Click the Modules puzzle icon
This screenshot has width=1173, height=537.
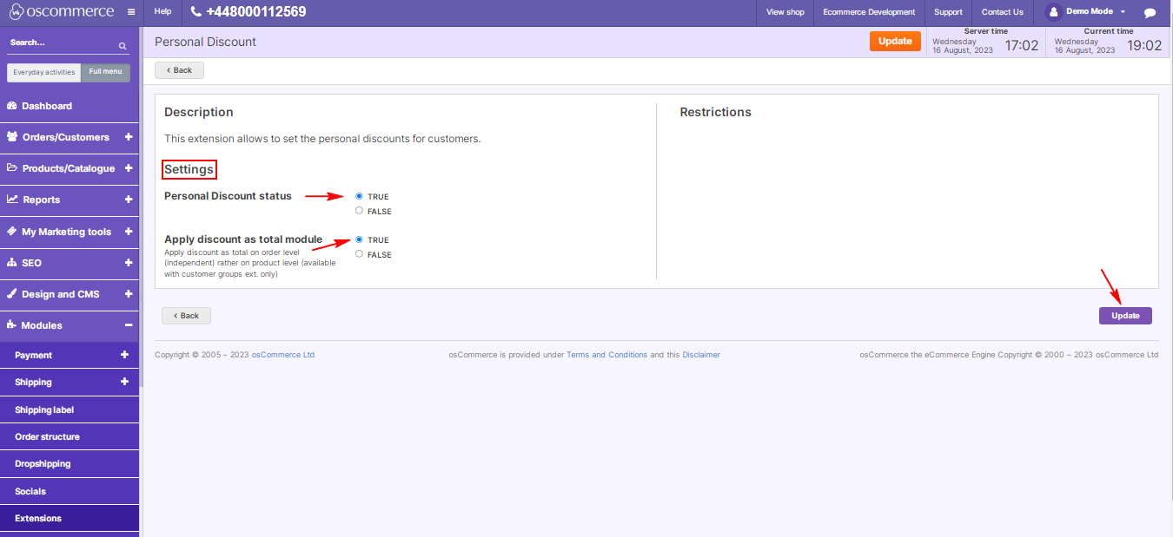tap(12, 325)
